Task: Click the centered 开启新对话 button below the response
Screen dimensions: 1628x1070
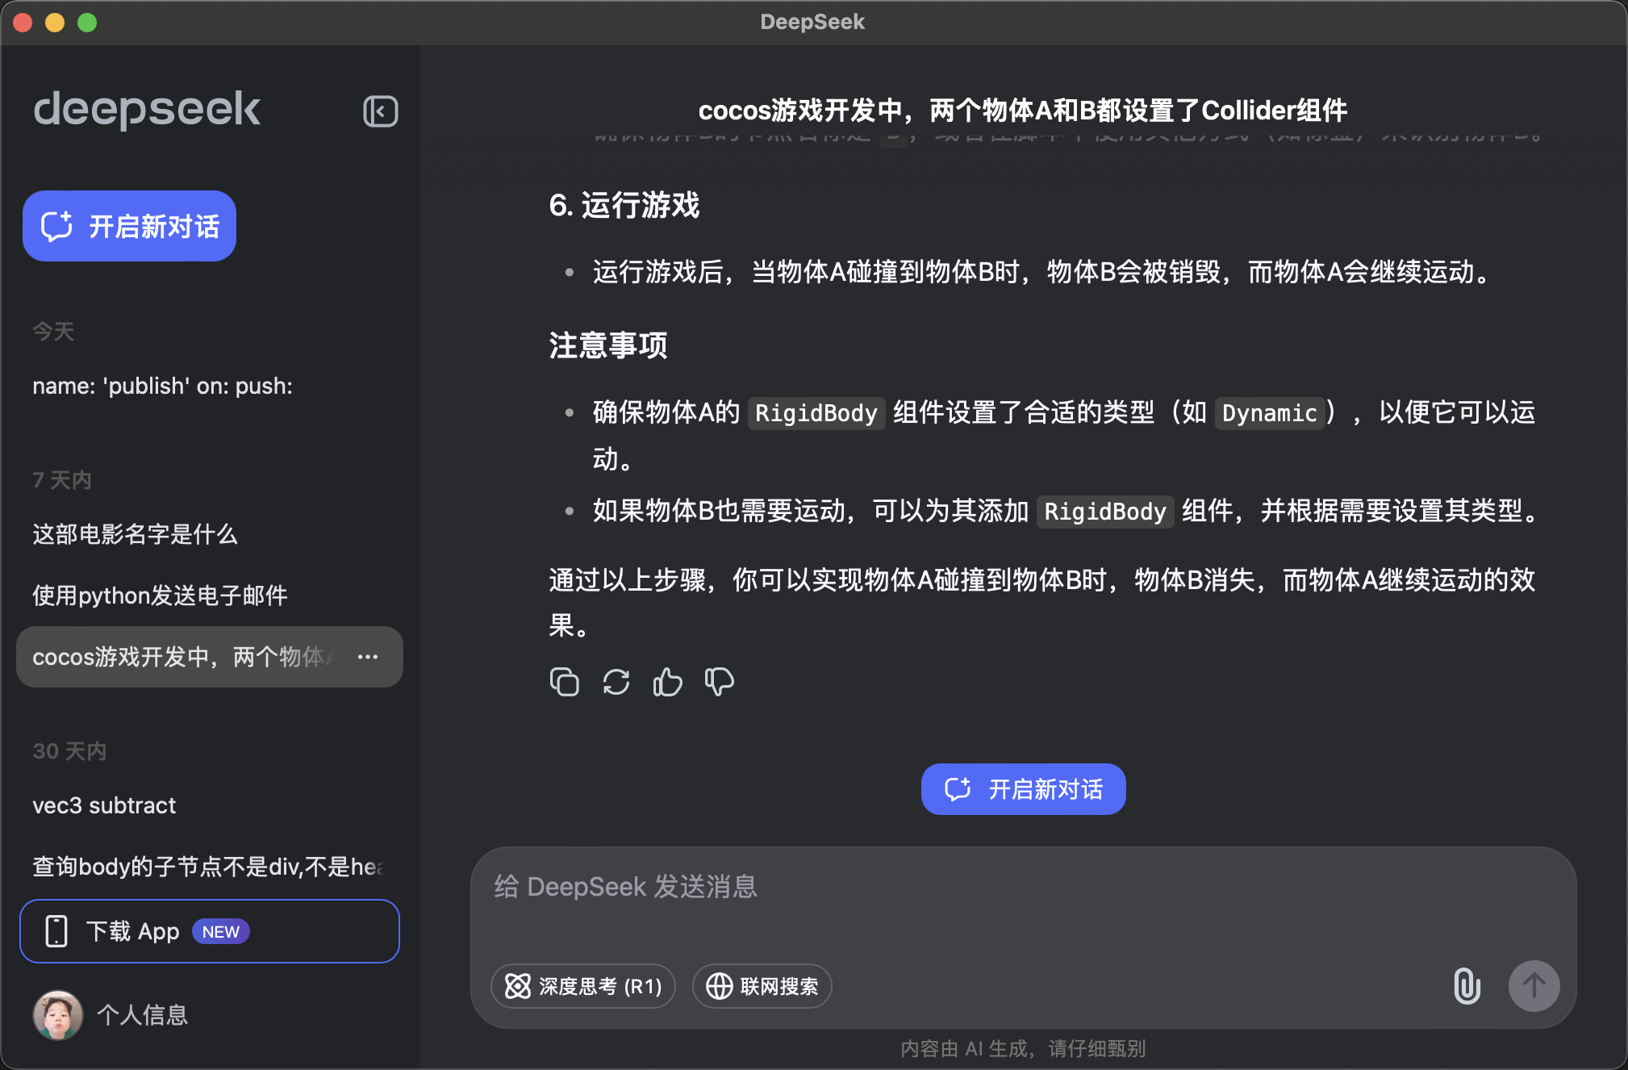Action: pyautogui.click(x=1023, y=788)
